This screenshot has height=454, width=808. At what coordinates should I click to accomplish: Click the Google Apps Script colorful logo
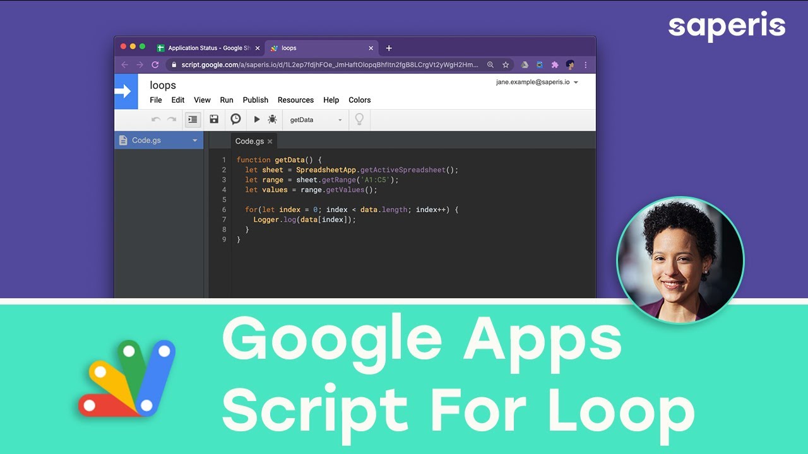pyautogui.click(x=127, y=378)
